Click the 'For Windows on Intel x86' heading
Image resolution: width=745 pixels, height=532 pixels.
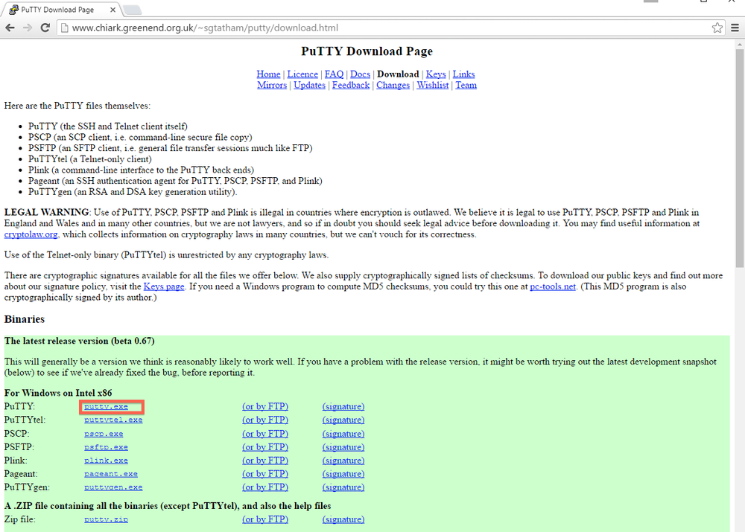click(58, 392)
